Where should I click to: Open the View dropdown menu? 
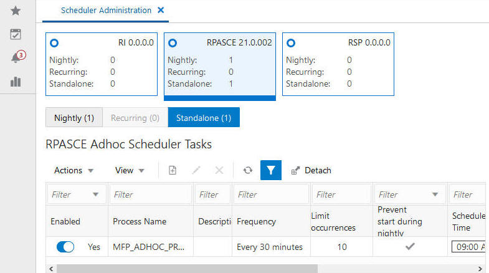pyautogui.click(x=130, y=170)
